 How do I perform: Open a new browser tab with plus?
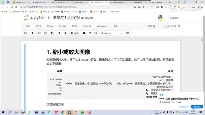tap(169, 2)
